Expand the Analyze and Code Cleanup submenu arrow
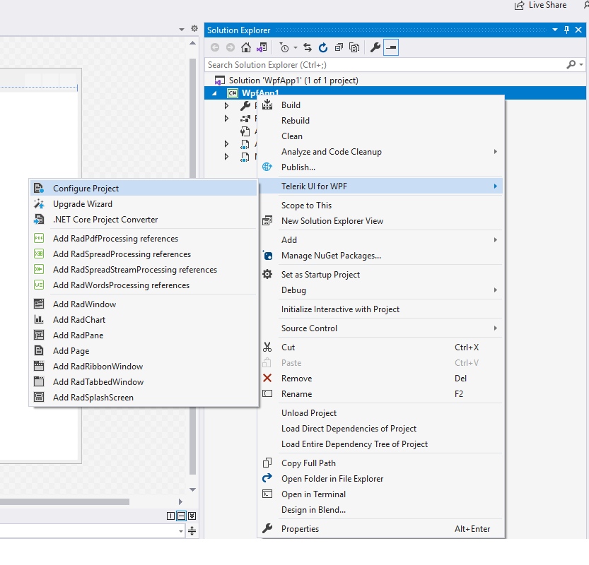 click(496, 152)
